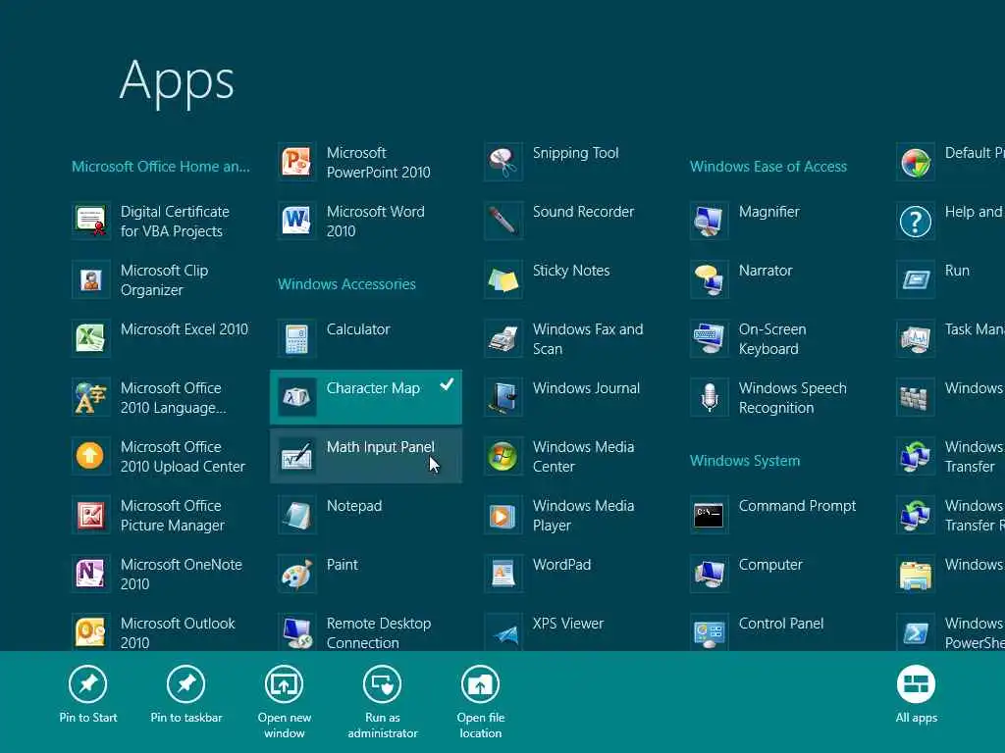Click Run as administrator icon
The width and height of the screenshot is (1005, 753).
(382, 683)
